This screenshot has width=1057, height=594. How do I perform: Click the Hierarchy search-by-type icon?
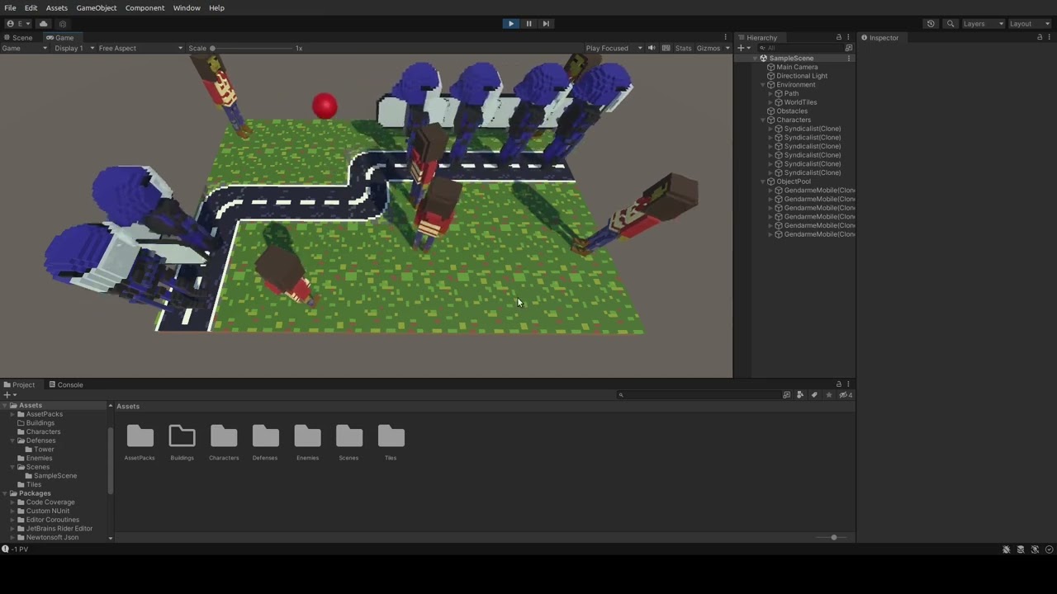click(x=849, y=48)
